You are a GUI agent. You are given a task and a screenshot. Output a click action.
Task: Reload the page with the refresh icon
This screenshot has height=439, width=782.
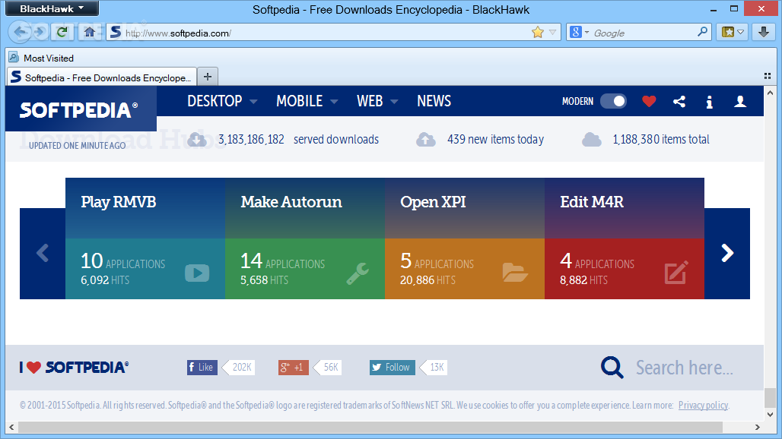[62, 33]
